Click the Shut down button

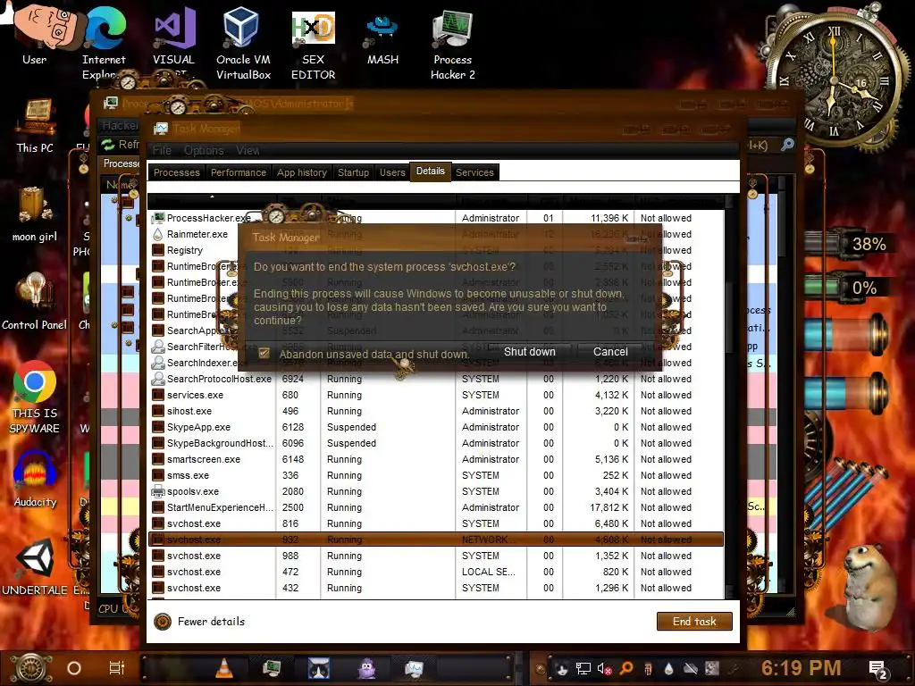[x=529, y=352]
